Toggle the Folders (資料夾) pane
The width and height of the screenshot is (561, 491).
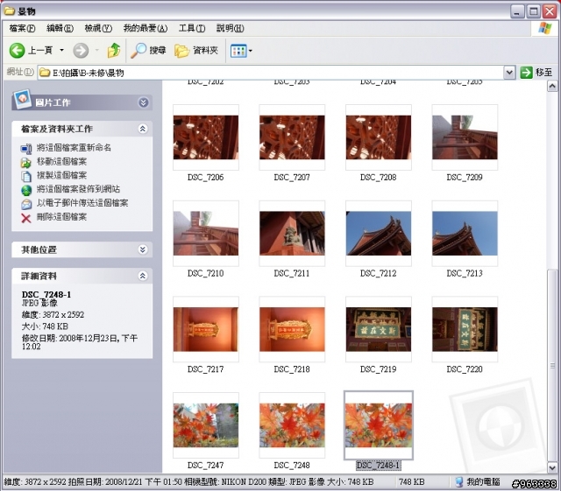point(196,51)
